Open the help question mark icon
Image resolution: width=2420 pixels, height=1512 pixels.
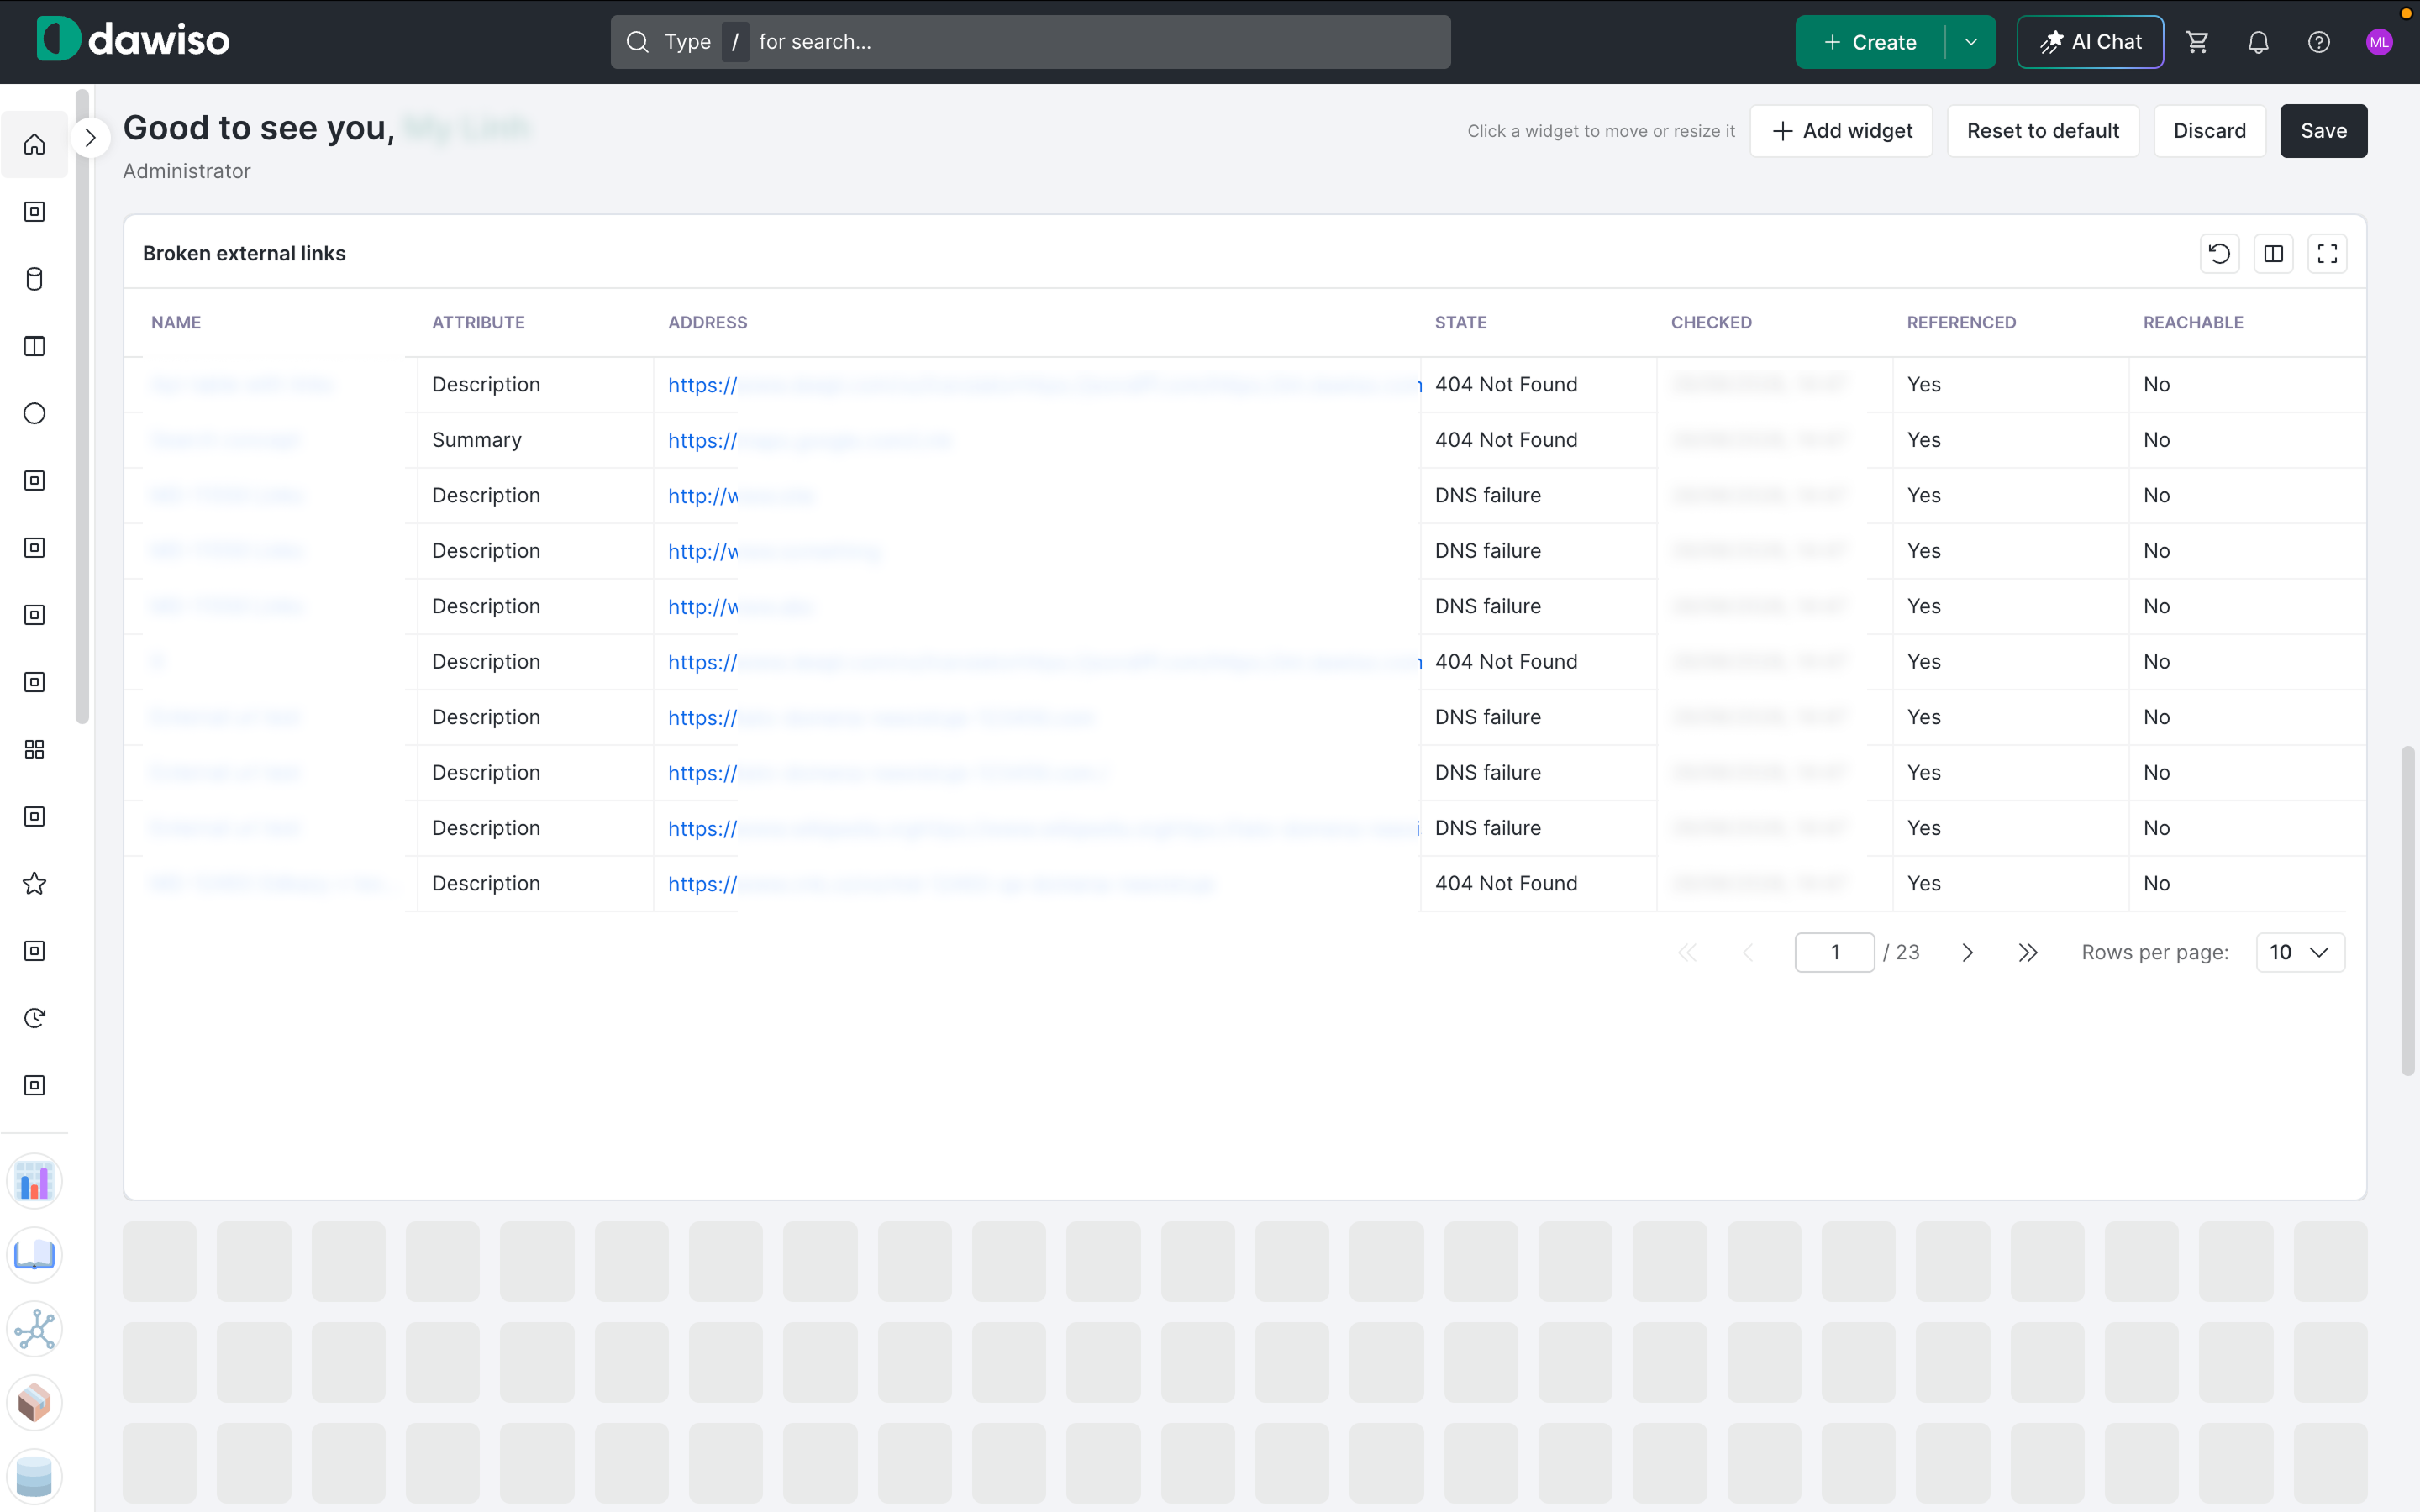tap(2319, 42)
